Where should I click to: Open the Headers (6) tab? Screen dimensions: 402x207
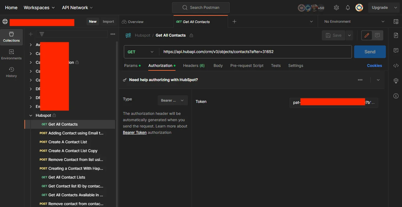194,66
